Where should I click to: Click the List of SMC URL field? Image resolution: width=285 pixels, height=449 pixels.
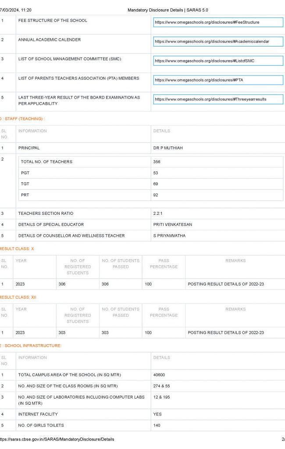(218, 61)
